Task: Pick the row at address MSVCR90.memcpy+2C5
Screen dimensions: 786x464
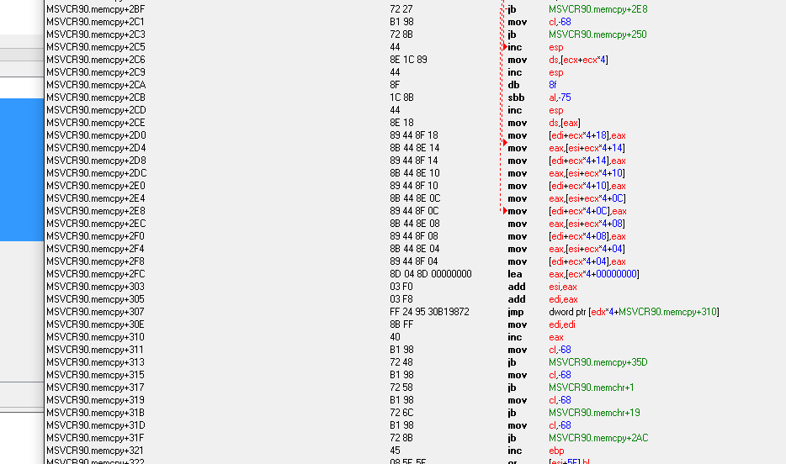Action: (415, 47)
